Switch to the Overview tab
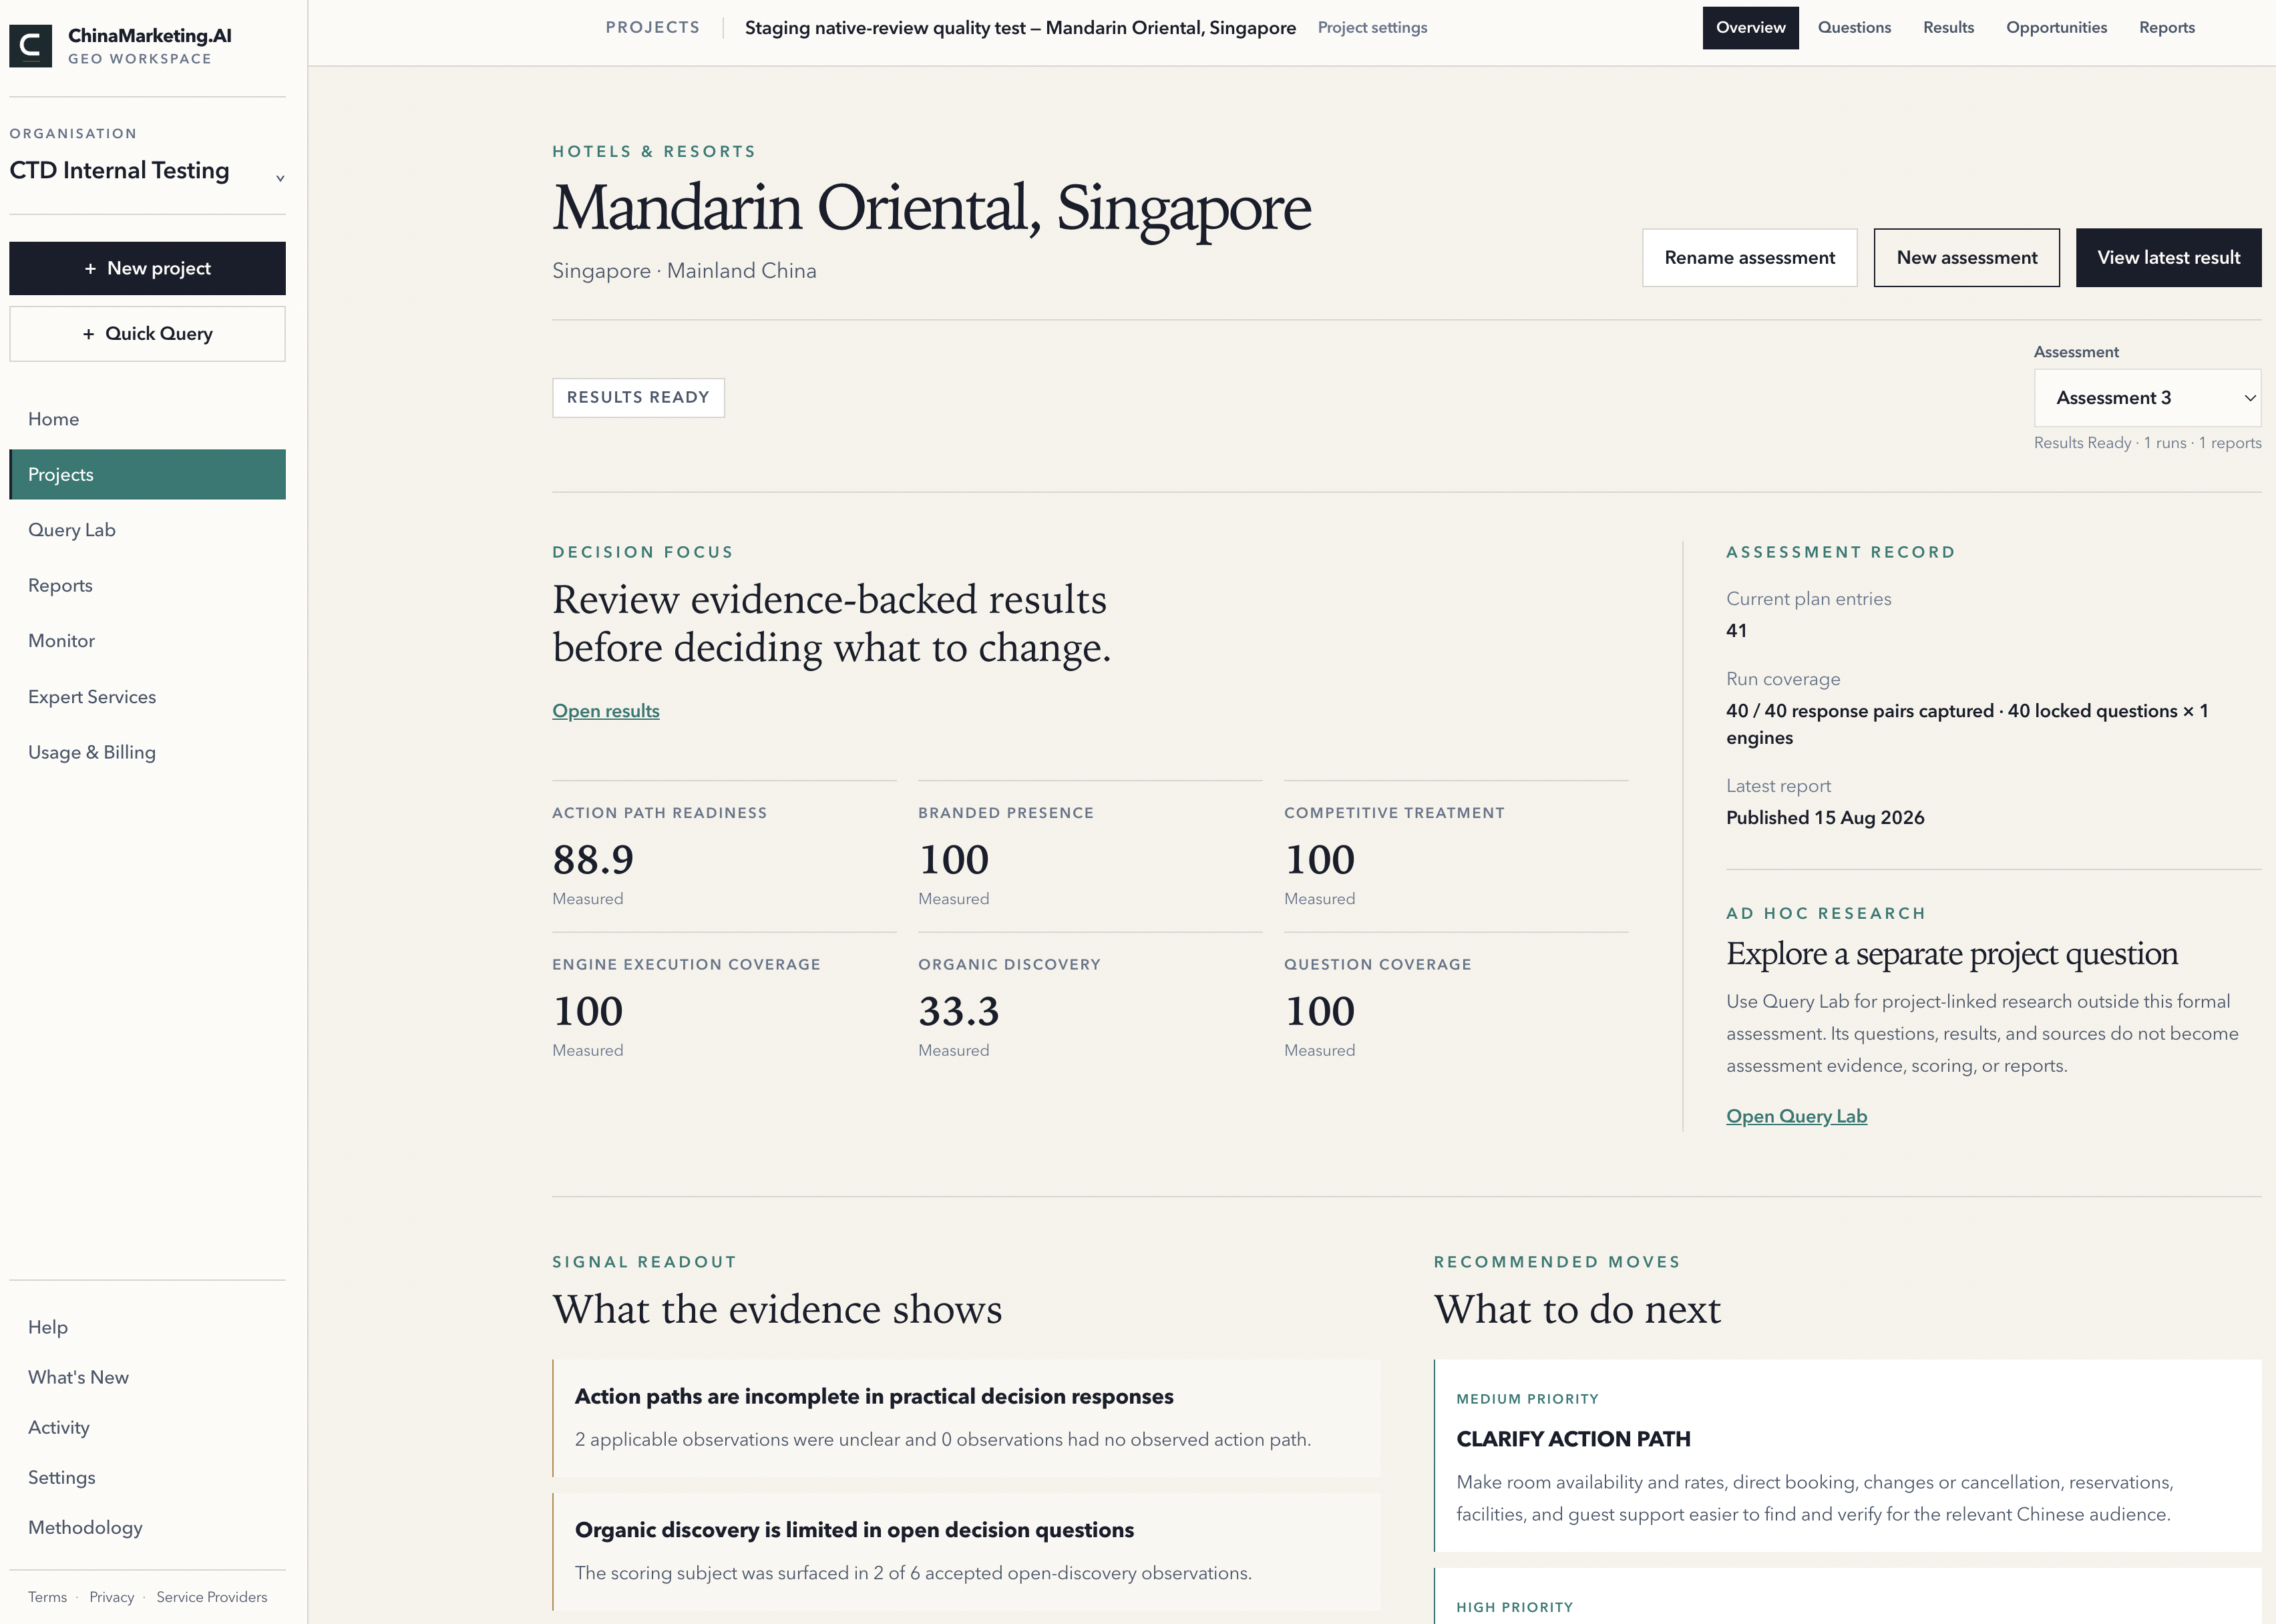 [x=1750, y=28]
